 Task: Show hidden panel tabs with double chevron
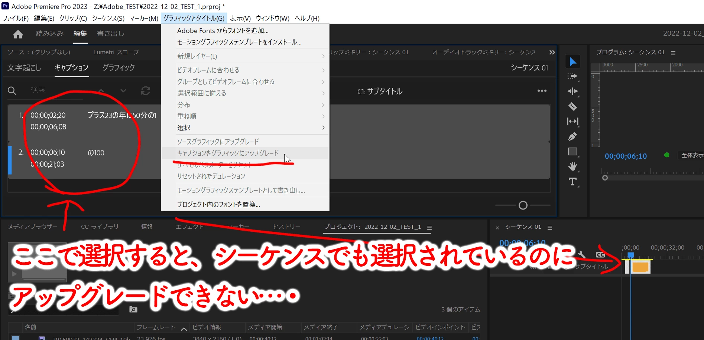pyautogui.click(x=552, y=52)
